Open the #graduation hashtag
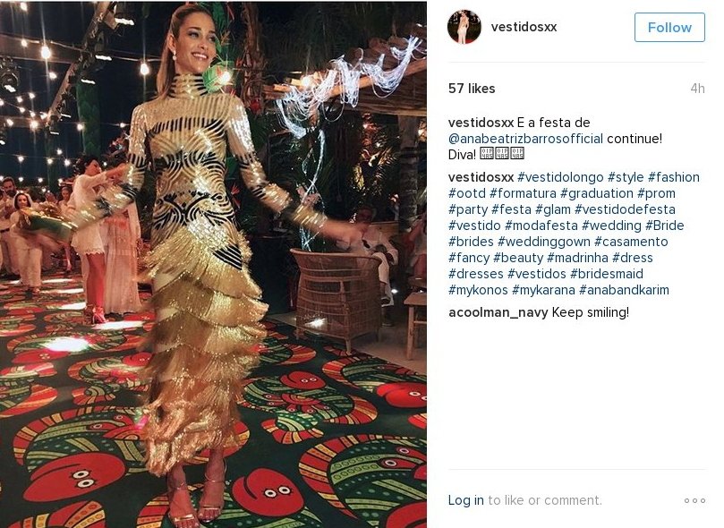 click(597, 193)
